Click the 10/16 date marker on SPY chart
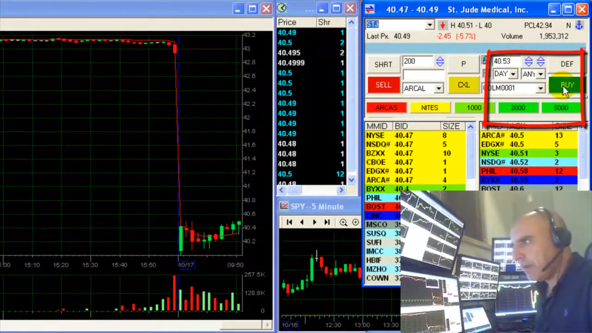 (x=290, y=325)
